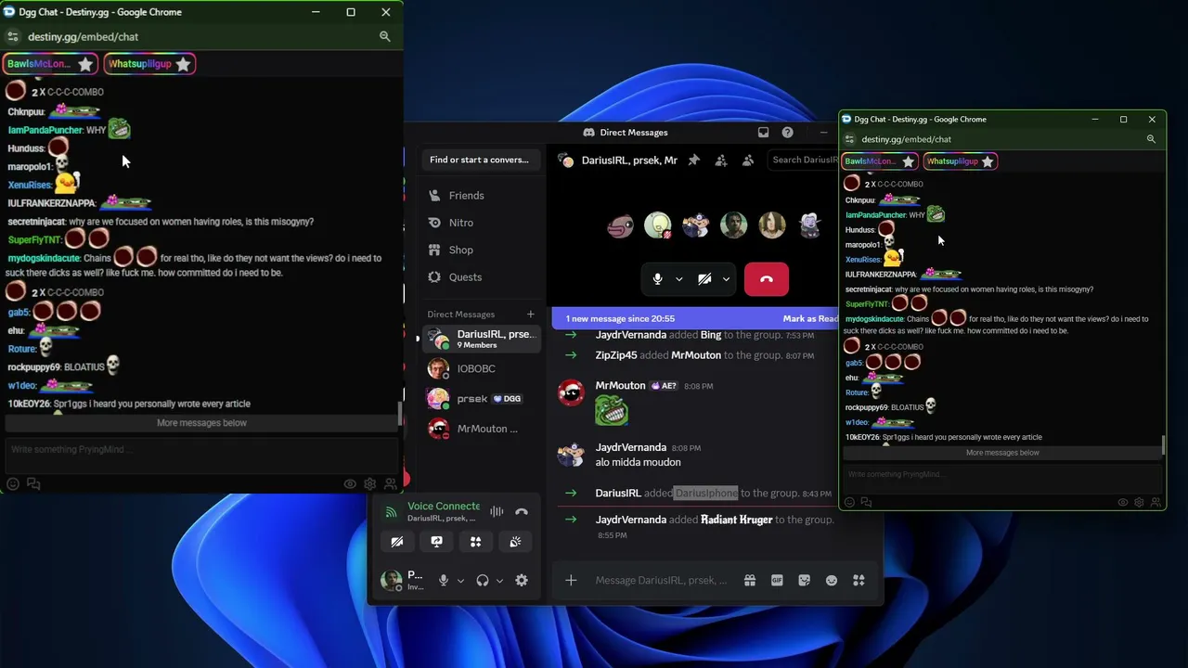
Task: Show user list icon in left Dgg Chat
Action: pos(391,483)
